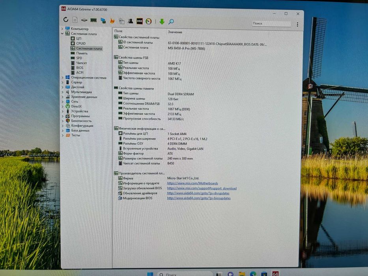Click the Безопасность shield icon

(x=68, y=121)
